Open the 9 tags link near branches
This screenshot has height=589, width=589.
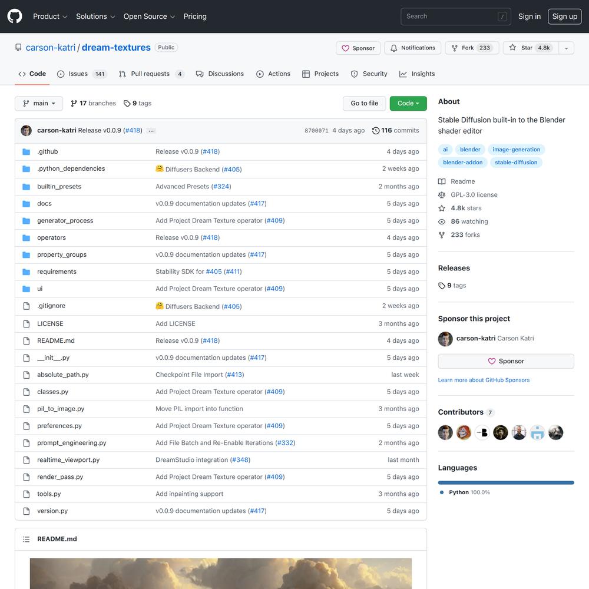tap(137, 103)
